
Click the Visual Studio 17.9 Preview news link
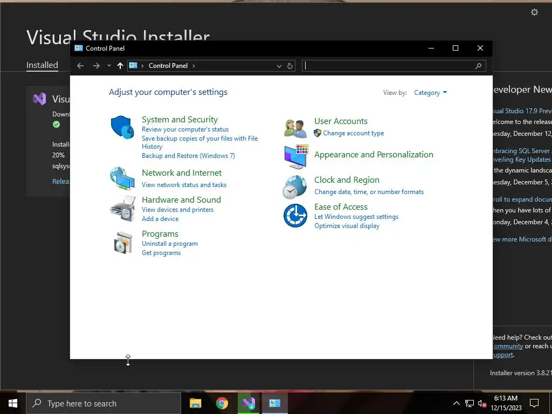[x=522, y=111]
